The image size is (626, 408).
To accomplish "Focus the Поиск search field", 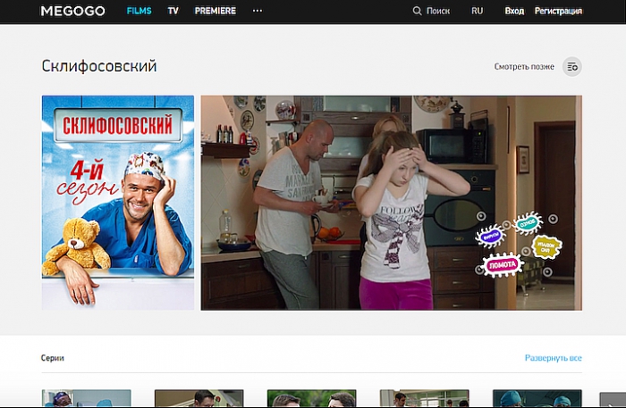I will click(x=438, y=11).
